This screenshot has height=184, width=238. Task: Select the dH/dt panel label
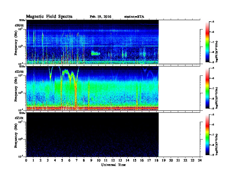(19, 25)
